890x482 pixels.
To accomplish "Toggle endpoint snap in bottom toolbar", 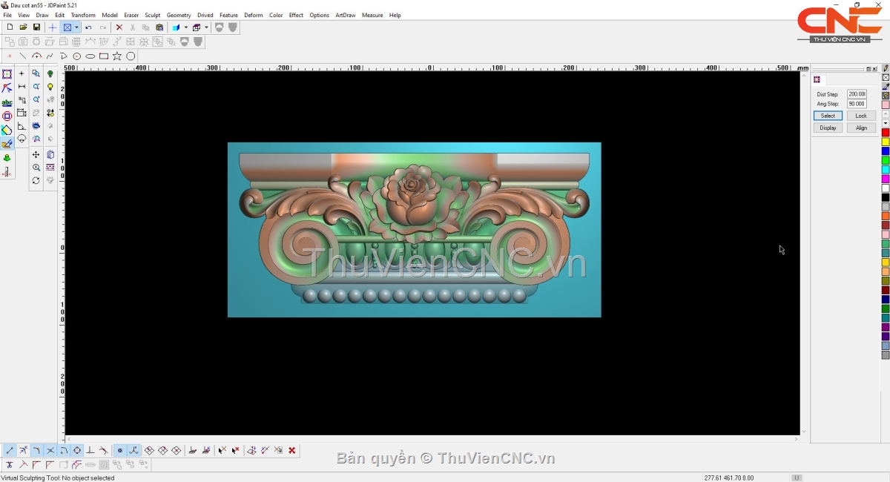I will (x=10, y=450).
